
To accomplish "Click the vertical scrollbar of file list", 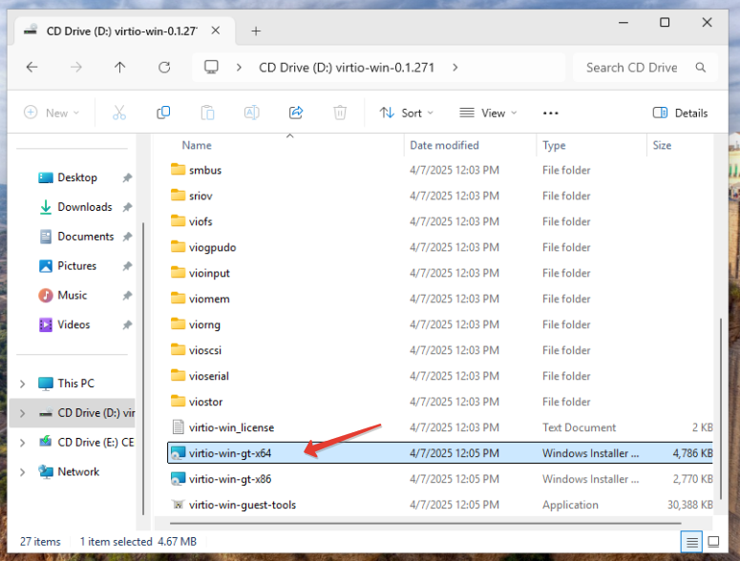I will [720, 408].
